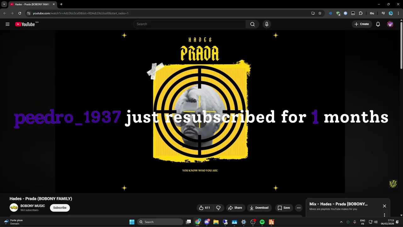The height and width of the screenshot is (227, 403).
Task: Open the Chrome three-dot menu
Action: click(398, 13)
